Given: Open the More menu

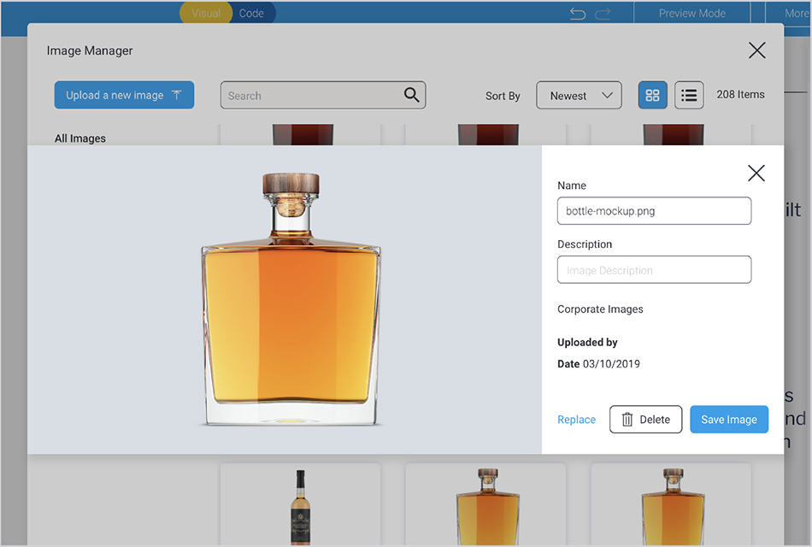Looking at the screenshot, I should (797, 14).
